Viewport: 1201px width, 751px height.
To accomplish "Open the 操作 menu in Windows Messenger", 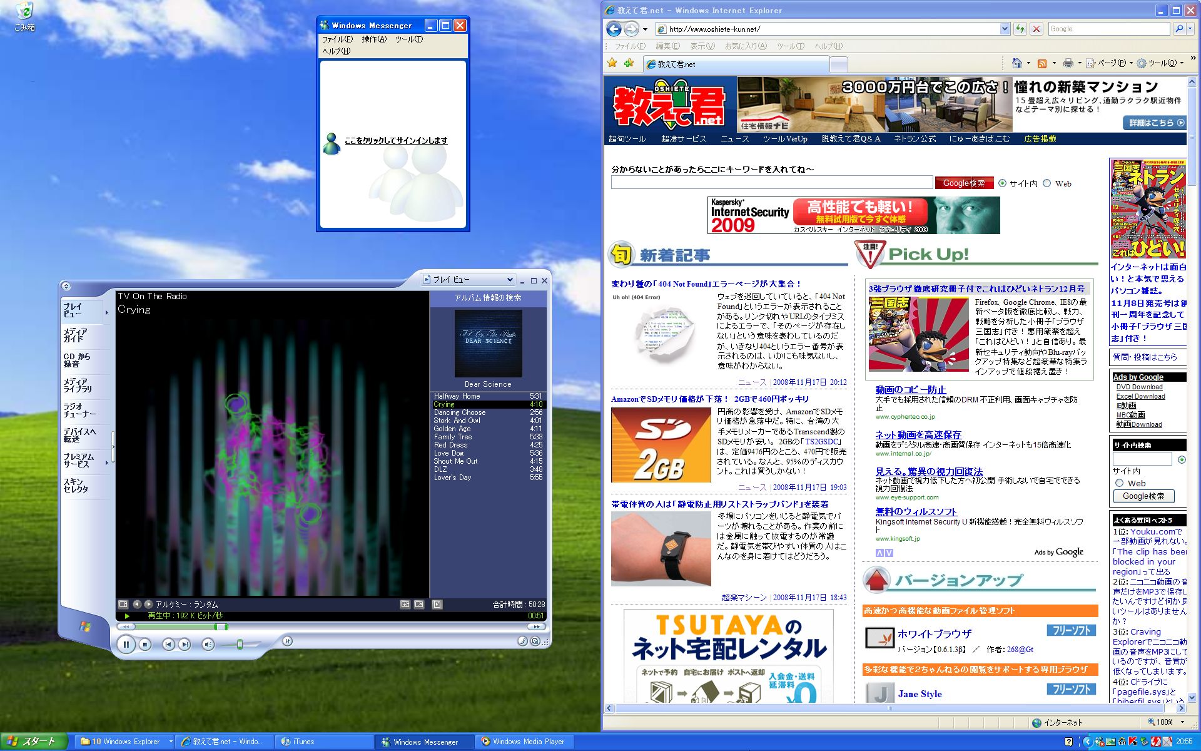I will tap(374, 39).
